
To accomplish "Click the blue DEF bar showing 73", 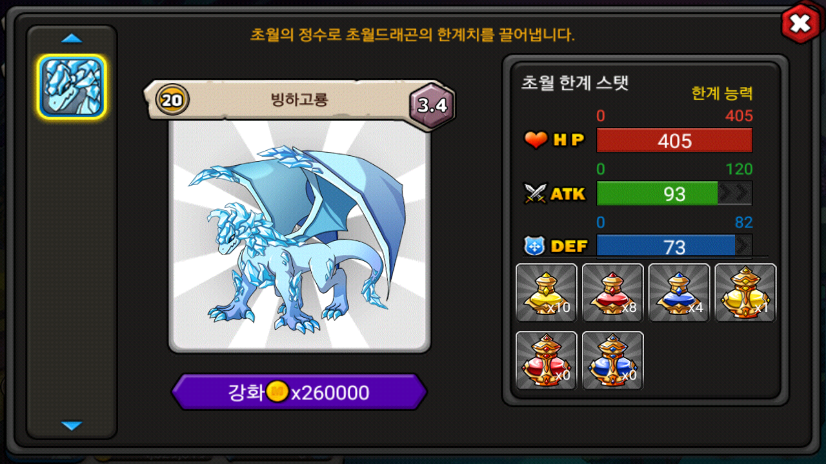I will click(x=674, y=246).
